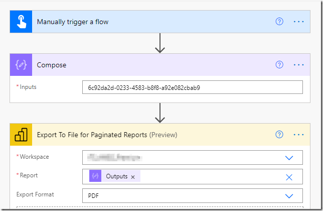The image size is (323, 211).
Task: Open the Manually trigger a flow ellipsis menu
Action: [x=299, y=22]
